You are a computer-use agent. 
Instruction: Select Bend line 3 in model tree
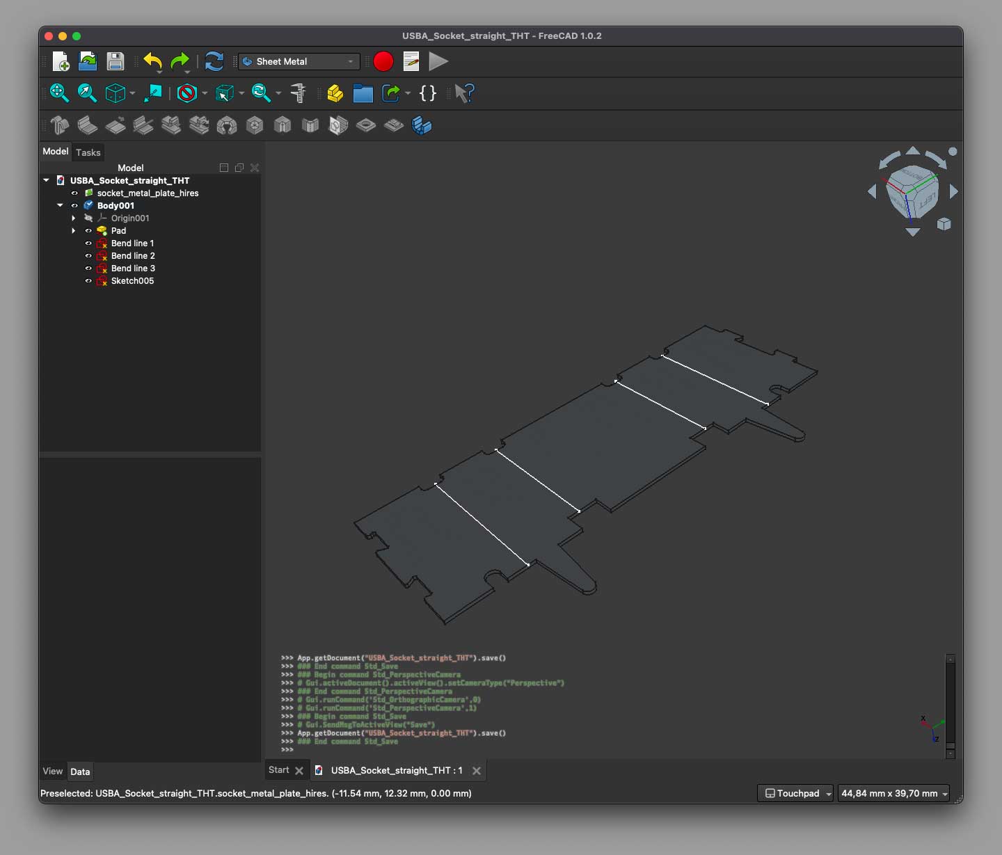[133, 269]
